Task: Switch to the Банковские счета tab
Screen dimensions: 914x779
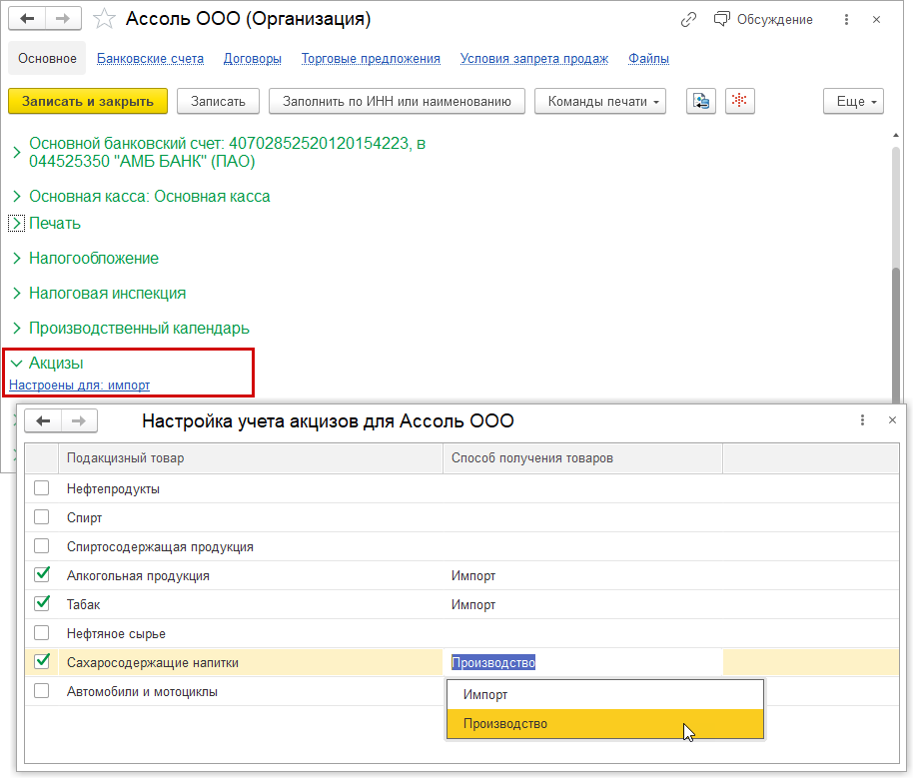Action: point(150,59)
